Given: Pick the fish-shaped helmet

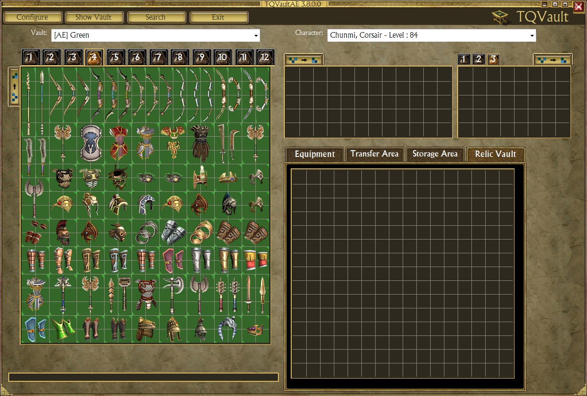Looking at the screenshot, I should (118, 233).
